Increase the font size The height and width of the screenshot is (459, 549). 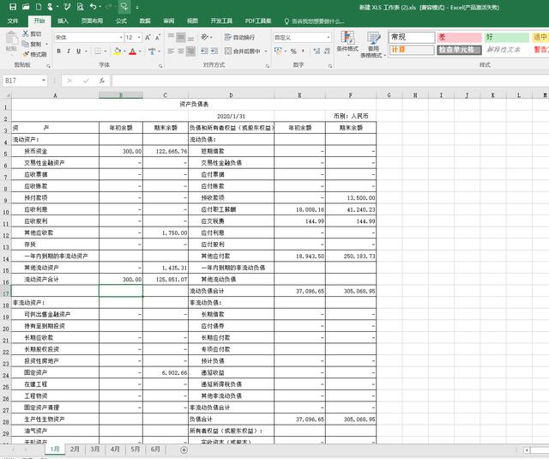point(148,38)
